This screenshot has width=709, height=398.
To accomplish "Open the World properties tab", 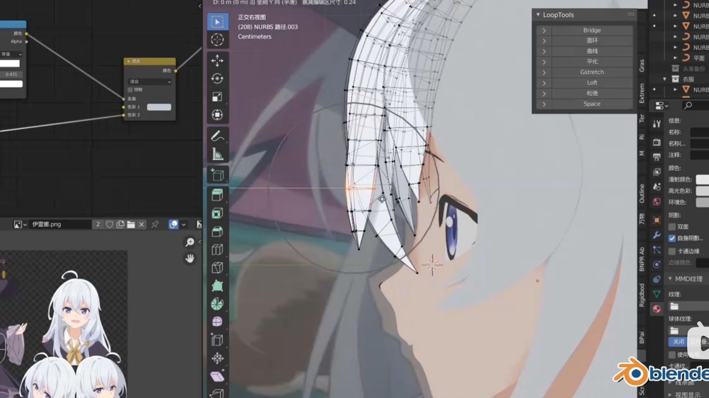I will click(x=657, y=201).
